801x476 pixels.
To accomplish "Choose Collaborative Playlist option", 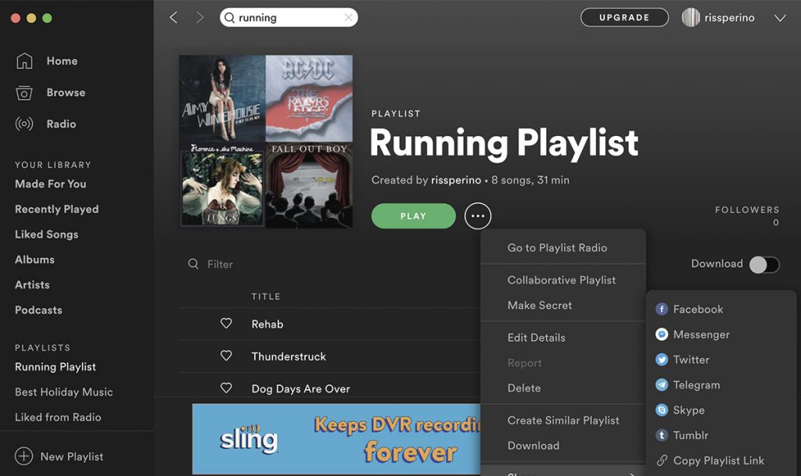I will point(562,280).
